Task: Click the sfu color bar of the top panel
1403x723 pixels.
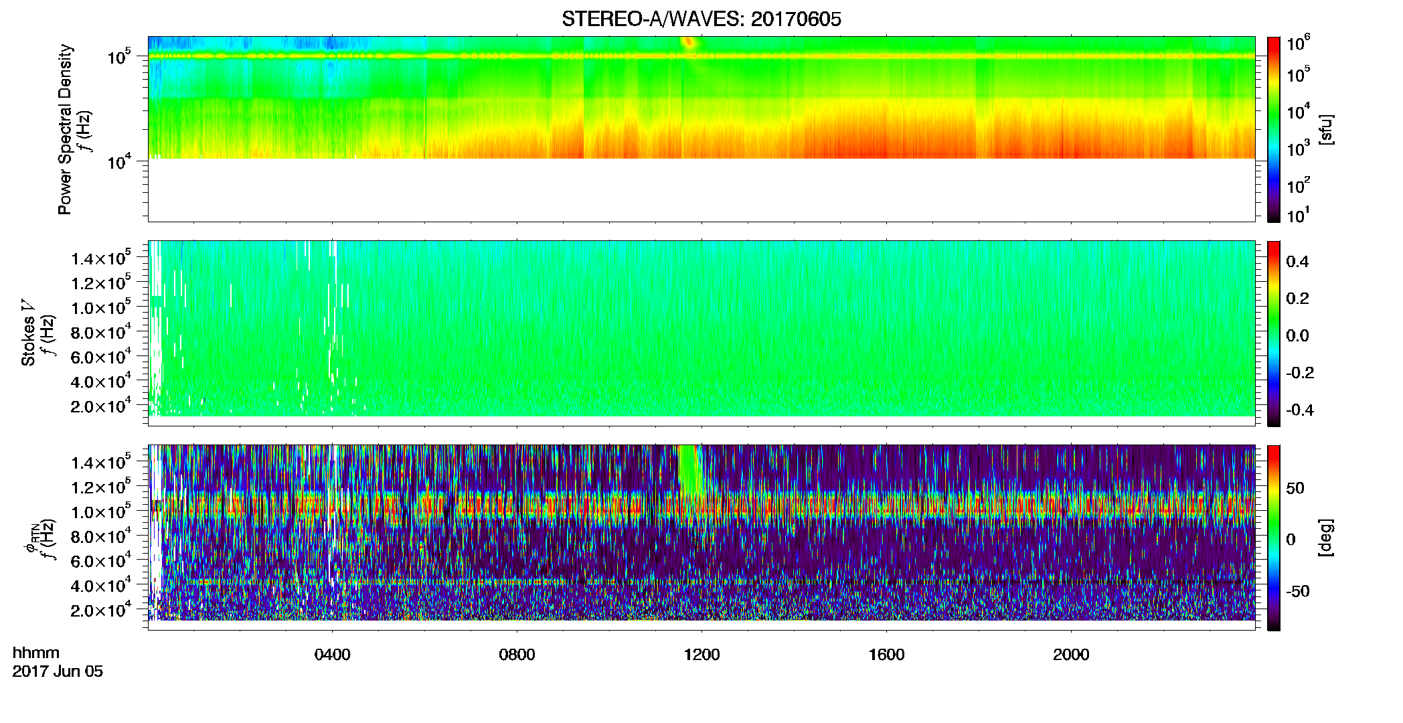Action: pos(1274,129)
